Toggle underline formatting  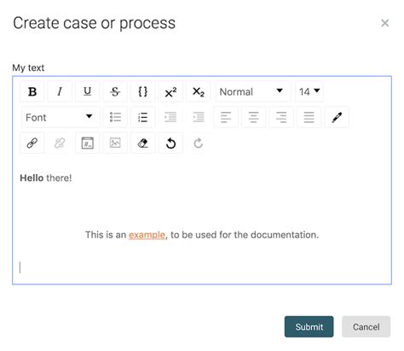88,91
